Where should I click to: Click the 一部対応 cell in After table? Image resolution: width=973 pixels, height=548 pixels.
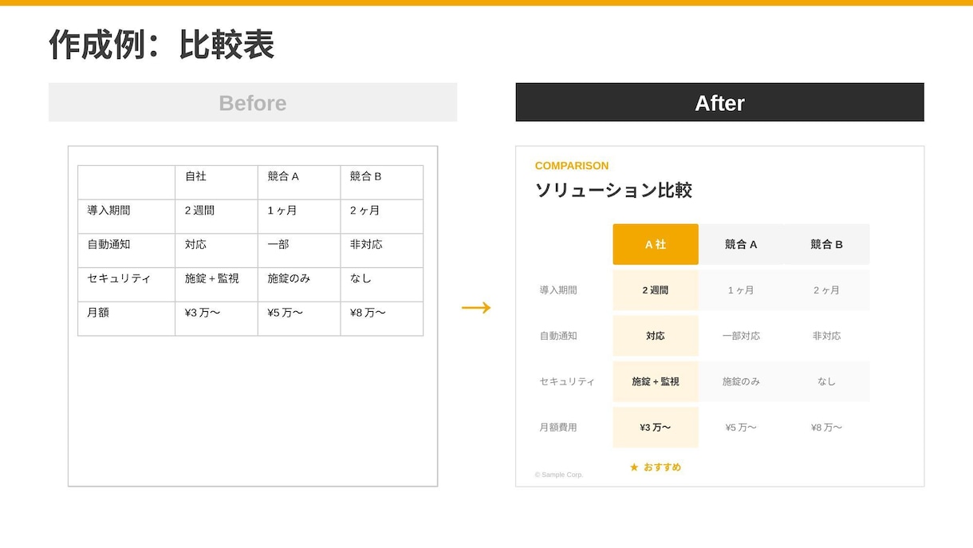coord(741,336)
